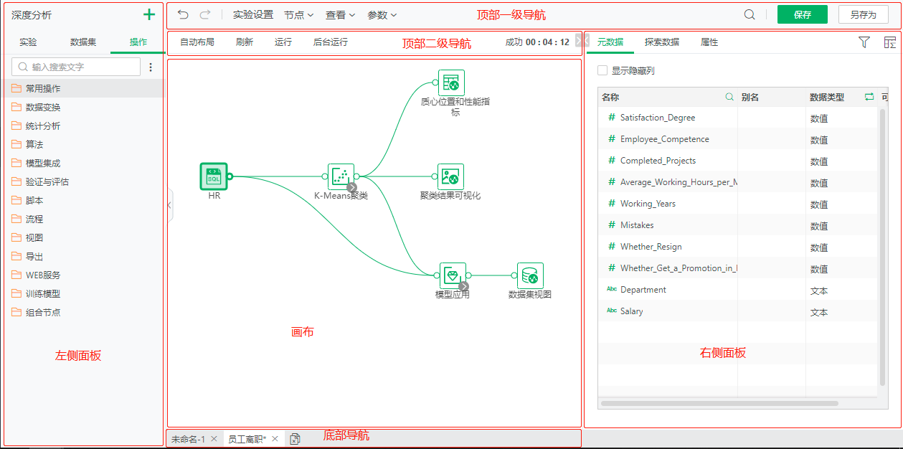Click the layout settings icon beside filter
This screenshot has width=903, height=449.
(x=890, y=42)
